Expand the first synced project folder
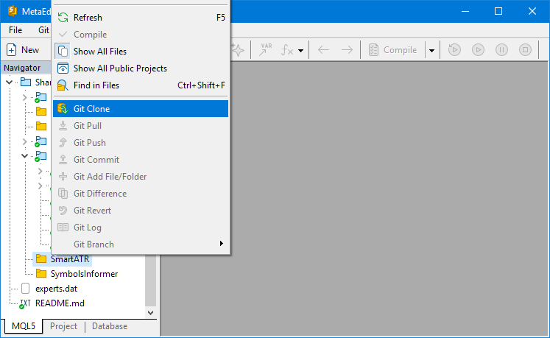550x338 pixels. click(x=24, y=97)
